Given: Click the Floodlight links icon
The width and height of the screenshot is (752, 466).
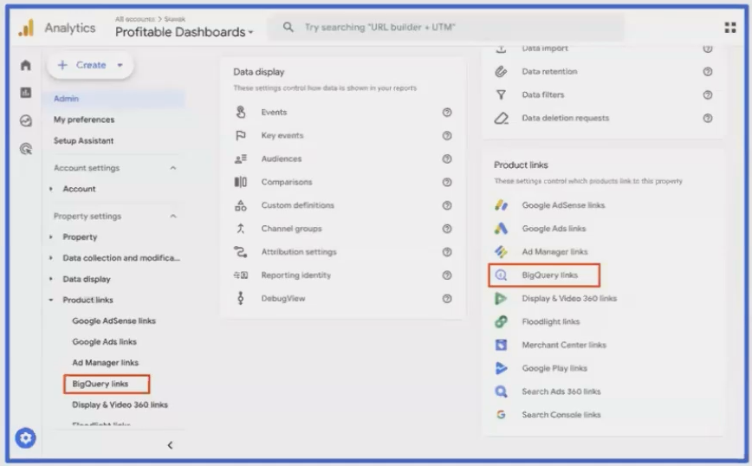Looking at the screenshot, I should click(x=501, y=321).
